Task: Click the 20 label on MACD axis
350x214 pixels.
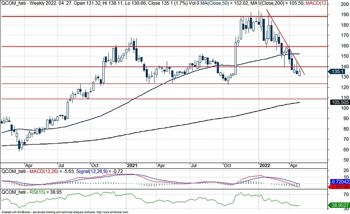Action: coord(346,170)
